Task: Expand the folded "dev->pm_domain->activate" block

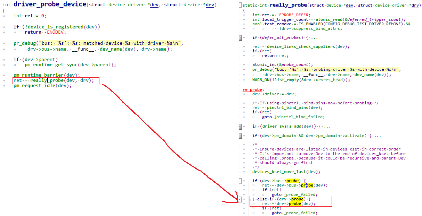Action: pos(240,136)
